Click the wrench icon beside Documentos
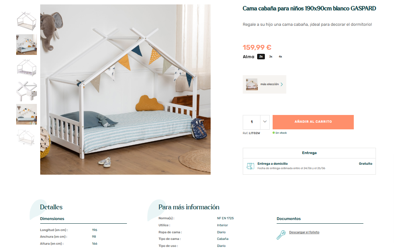 (281, 235)
